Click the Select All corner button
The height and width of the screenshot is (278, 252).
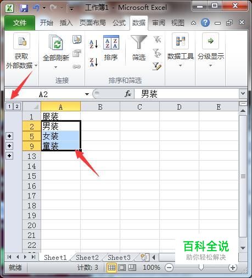(32, 106)
